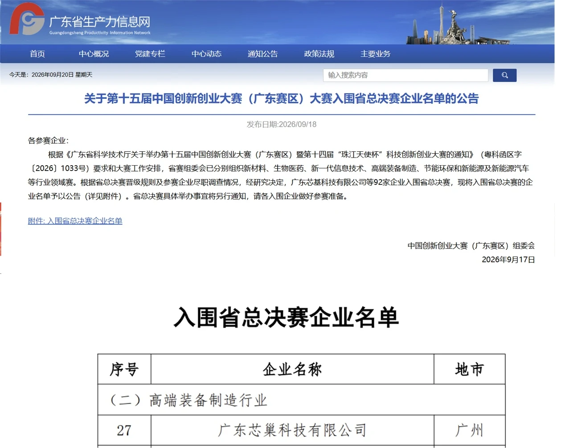The image size is (565, 448).
Task: Open the 主要业务 menu item
Action: [x=376, y=54]
